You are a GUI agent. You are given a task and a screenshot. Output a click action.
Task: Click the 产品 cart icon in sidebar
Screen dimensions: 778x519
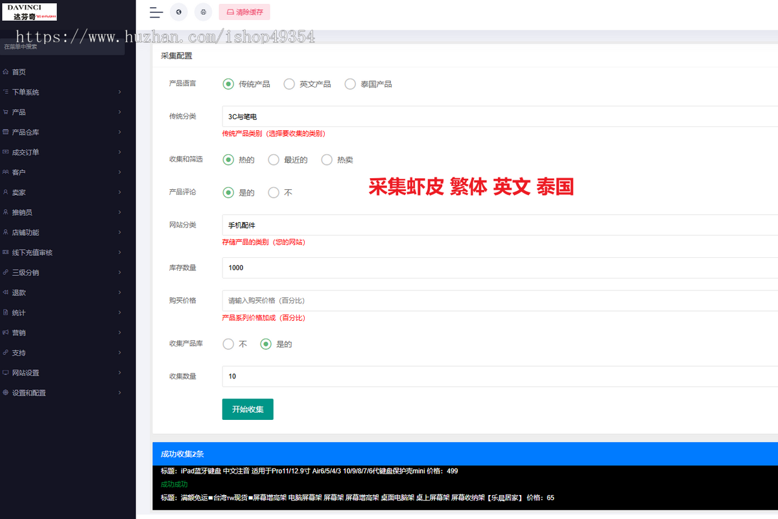coord(6,112)
